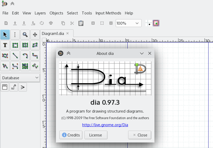213x148 pixels.
Task: Open the View menu
Action: pos(27,13)
